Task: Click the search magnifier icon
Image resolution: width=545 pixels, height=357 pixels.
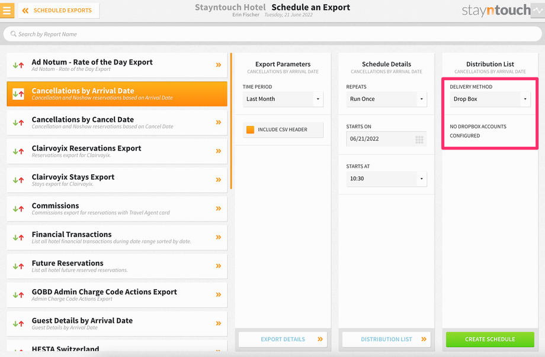Action: [13, 34]
